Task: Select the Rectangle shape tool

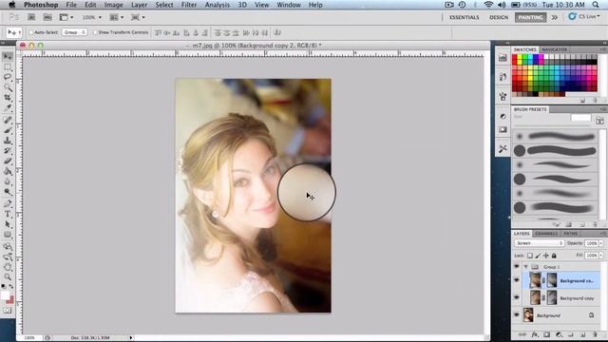Action: click(x=8, y=235)
